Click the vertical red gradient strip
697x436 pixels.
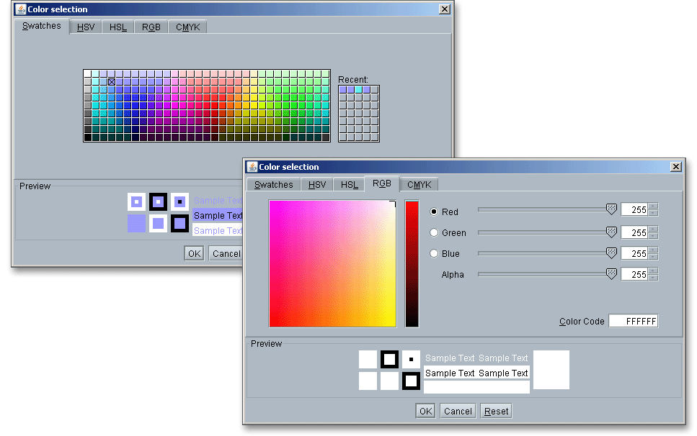tap(412, 263)
